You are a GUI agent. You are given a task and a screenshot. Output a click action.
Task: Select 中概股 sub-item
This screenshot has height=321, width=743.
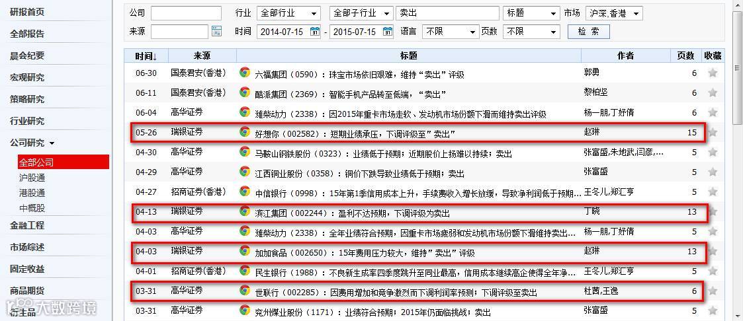click(32, 208)
